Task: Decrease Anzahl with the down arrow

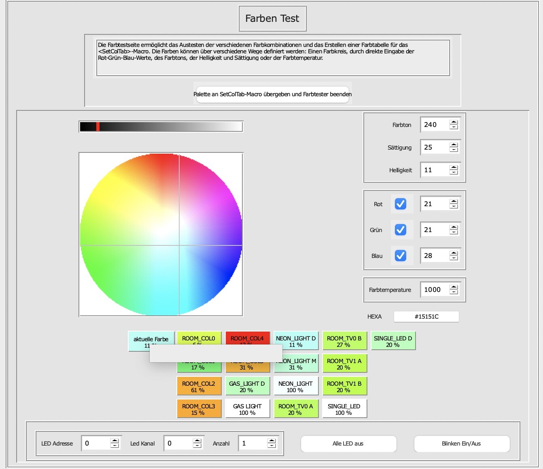Action: (272, 446)
